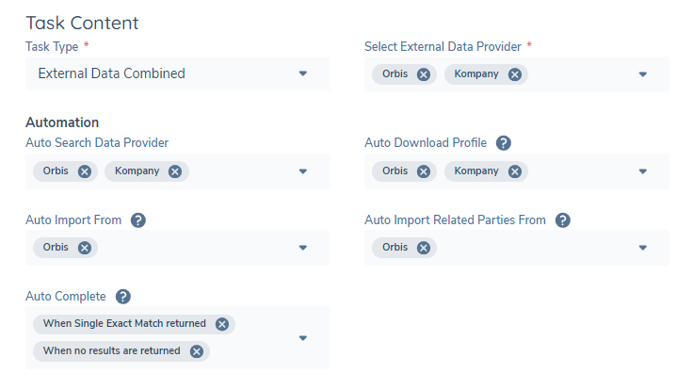Remove Kompany from Select External Data Provider
The height and width of the screenshot is (390, 677).
[x=514, y=74]
